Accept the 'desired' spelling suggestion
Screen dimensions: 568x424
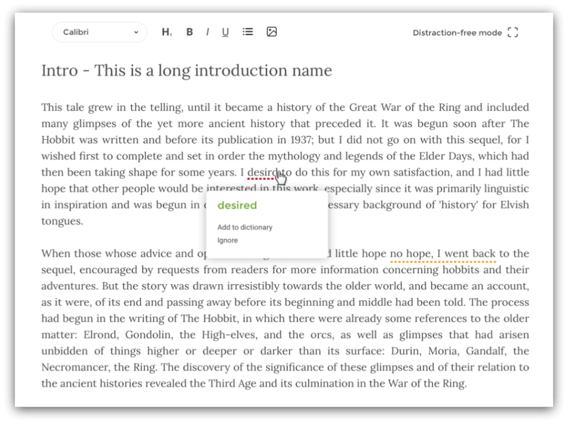pos(237,205)
